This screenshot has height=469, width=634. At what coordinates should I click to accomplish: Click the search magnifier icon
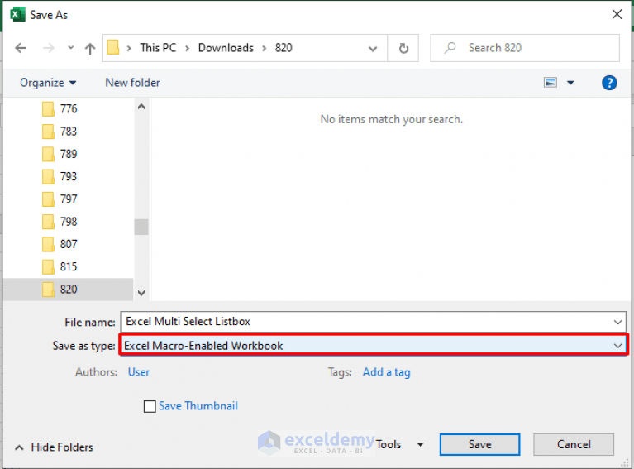pos(450,48)
